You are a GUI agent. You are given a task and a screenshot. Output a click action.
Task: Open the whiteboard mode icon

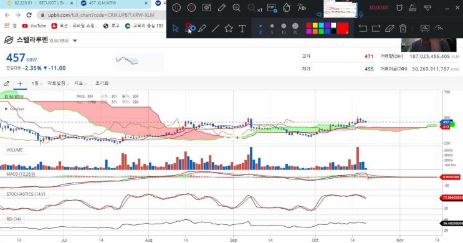424,28
